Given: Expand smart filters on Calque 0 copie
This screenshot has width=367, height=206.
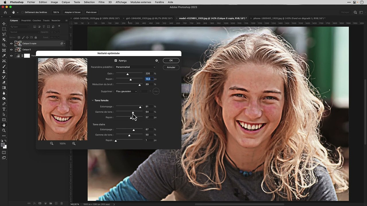Looking at the screenshot, I should (65, 43).
